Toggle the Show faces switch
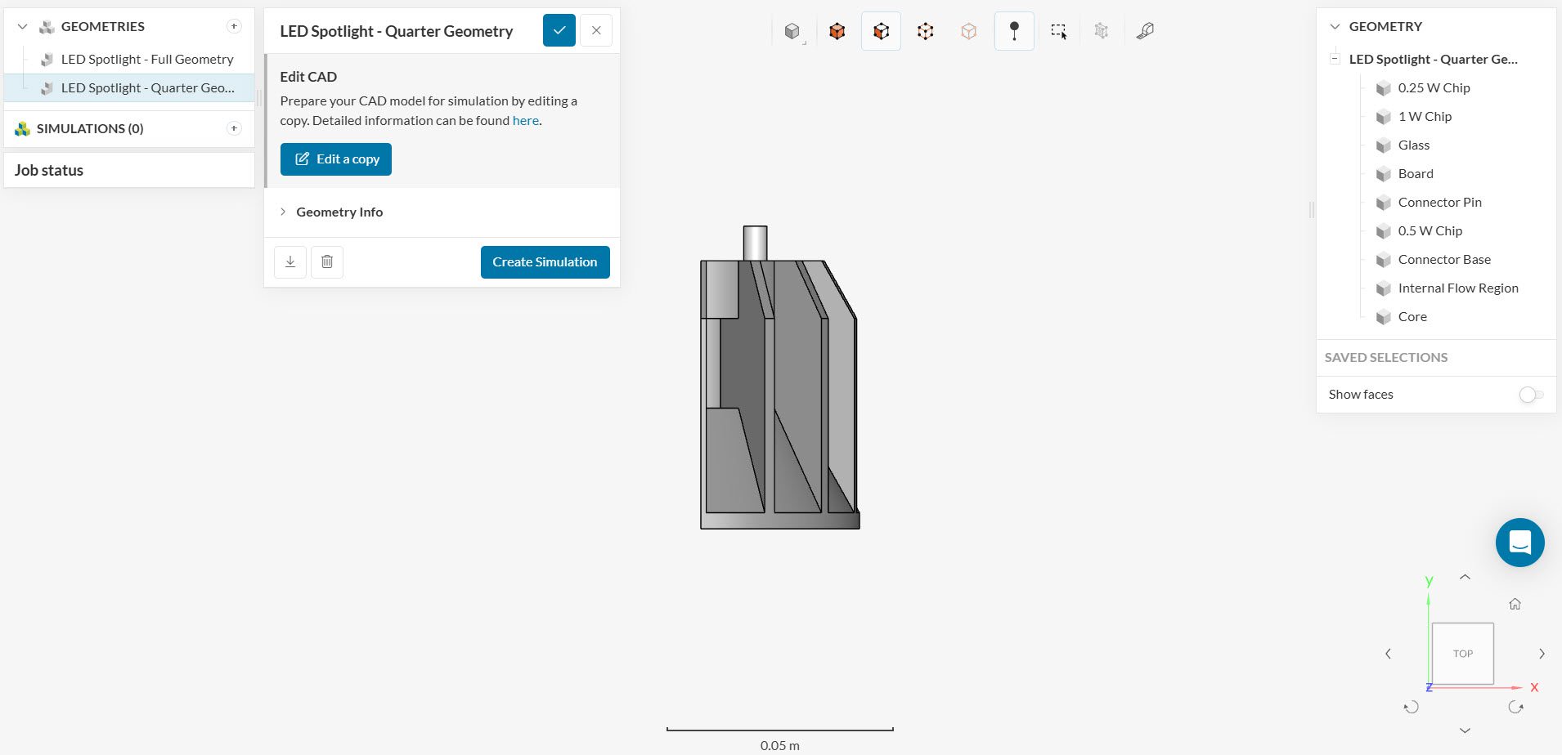1562x755 pixels. pyautogui.click(x=1532, y=395)
